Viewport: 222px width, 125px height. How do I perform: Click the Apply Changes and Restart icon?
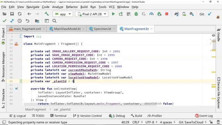point(121,14)
